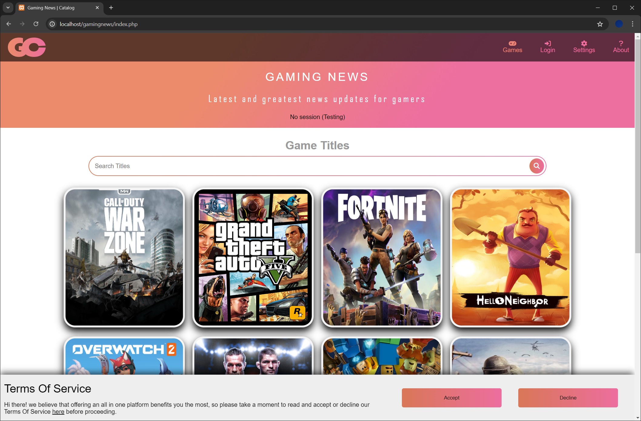Go back using browser back arrow
This screenshot has width=641, height=421.
pos(8,24)
